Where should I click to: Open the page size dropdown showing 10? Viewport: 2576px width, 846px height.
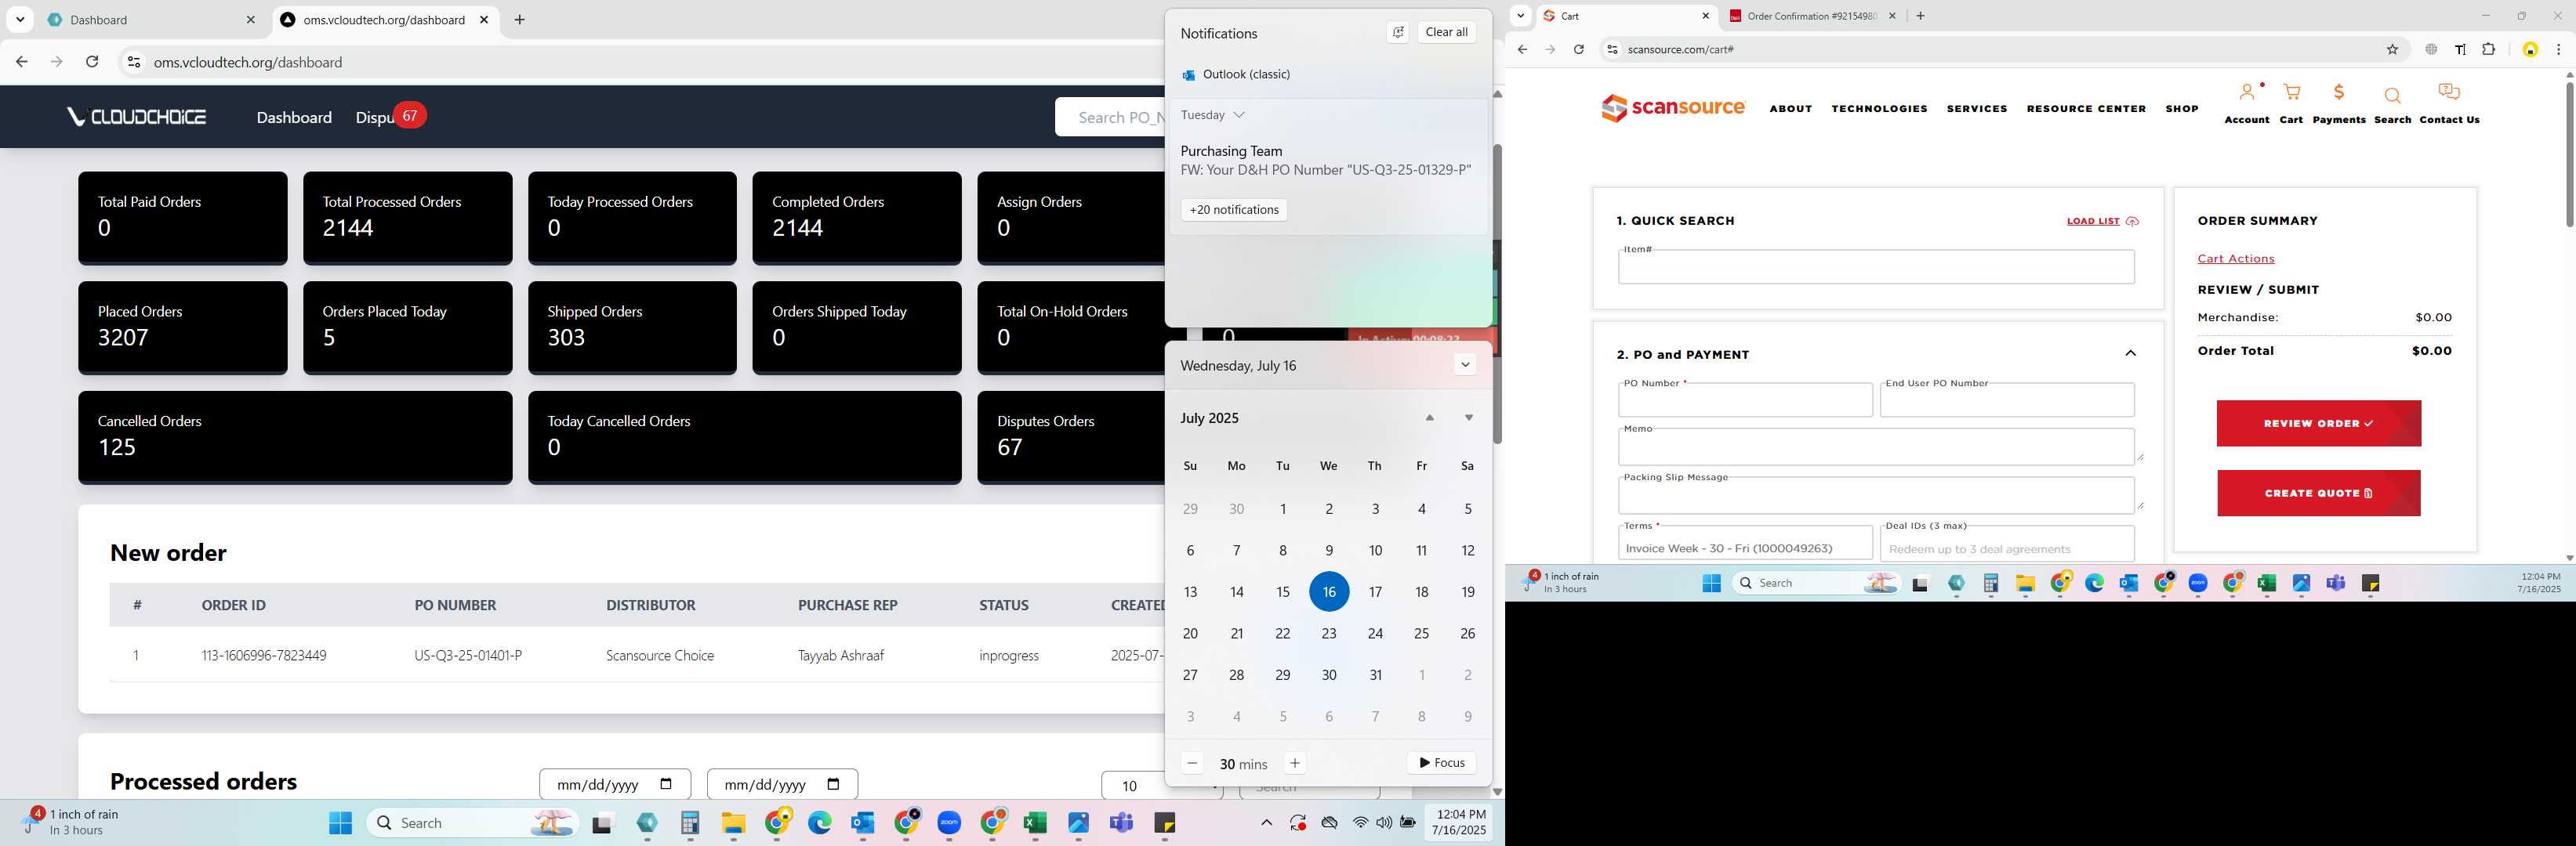(1160, 786)
